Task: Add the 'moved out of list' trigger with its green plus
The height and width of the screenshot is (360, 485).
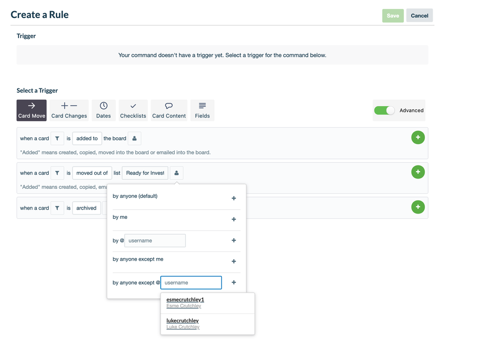Action: pyautogui.click(x=418, y=172)
